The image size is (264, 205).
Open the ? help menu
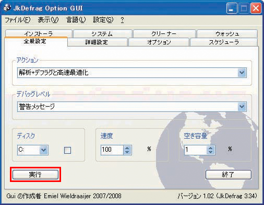click(x=122, y=20)
